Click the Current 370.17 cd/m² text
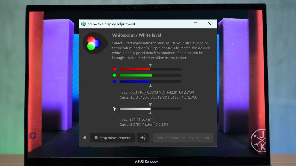Viewport: 296px width, 166px height. click(x=145, y=124)
